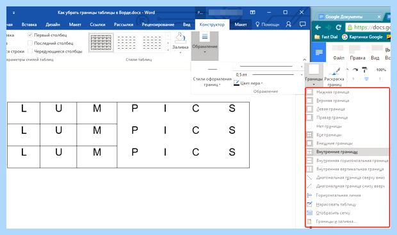Click the redo arrow in Google Docs
397x235 pixels.
point(355,70)
